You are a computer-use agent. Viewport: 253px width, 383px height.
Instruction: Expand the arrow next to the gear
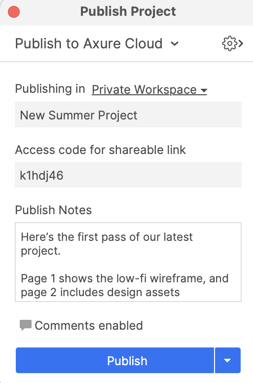point(241,44)
